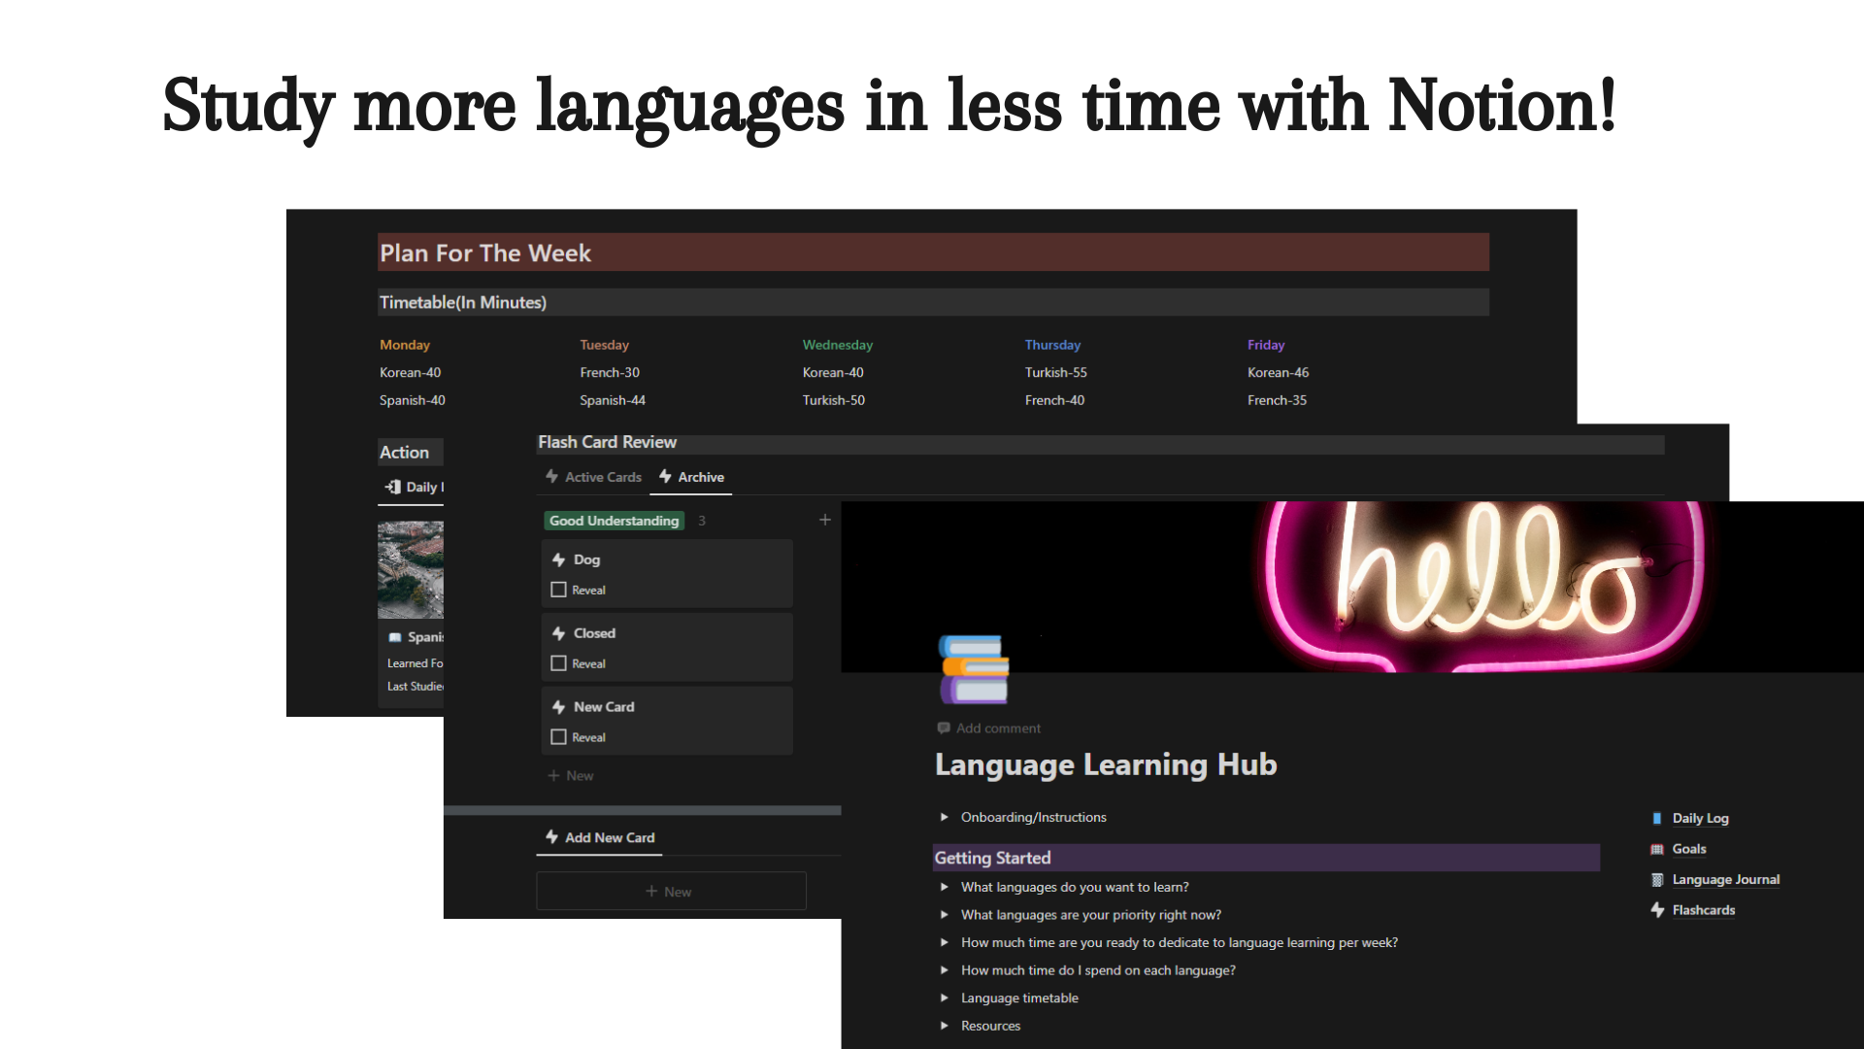The height and width of the screenshot is (1049, 1864).
Task: Click the Tuesday column heading
Action: tap(605, 345)
